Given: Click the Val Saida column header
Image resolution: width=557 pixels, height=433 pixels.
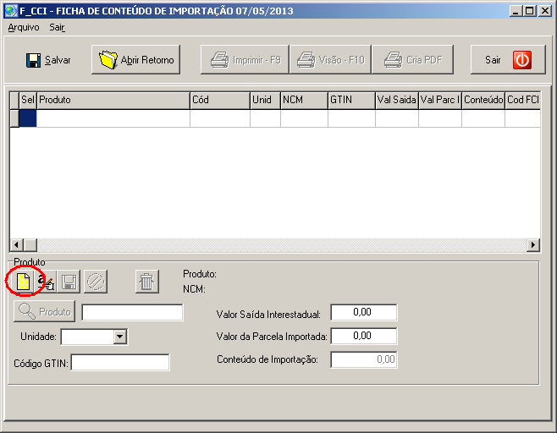Looking at the screenshot, I should coord(397,100).
